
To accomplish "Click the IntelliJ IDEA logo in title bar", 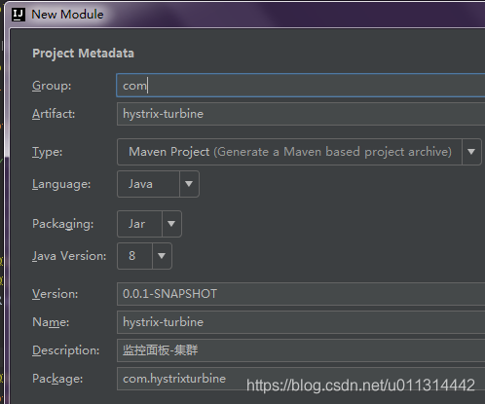I will click(19, 15).
